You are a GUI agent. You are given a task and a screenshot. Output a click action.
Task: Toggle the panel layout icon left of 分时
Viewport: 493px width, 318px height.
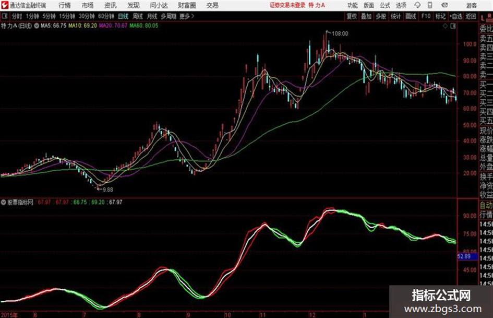point(4,16)
